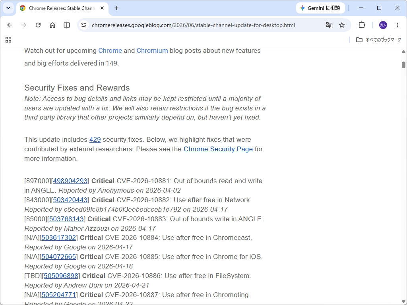Bookmark this tab with star icon
Image resolution: width=407 pixels, height=305 pixels.
point(342,25)
